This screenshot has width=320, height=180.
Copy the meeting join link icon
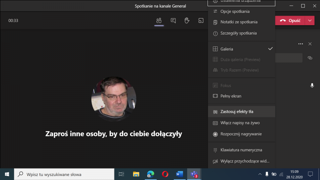[310, 58]
